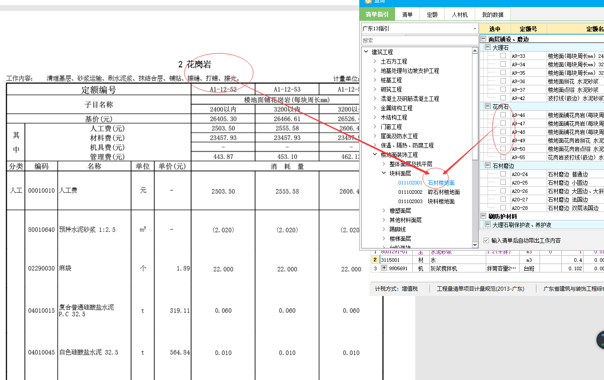Open the 我的数据 tab
The image size is (604, 380).
(x=492, y=15)
